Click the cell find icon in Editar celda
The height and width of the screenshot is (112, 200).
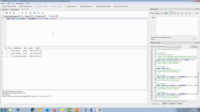(x=178, y=13)
